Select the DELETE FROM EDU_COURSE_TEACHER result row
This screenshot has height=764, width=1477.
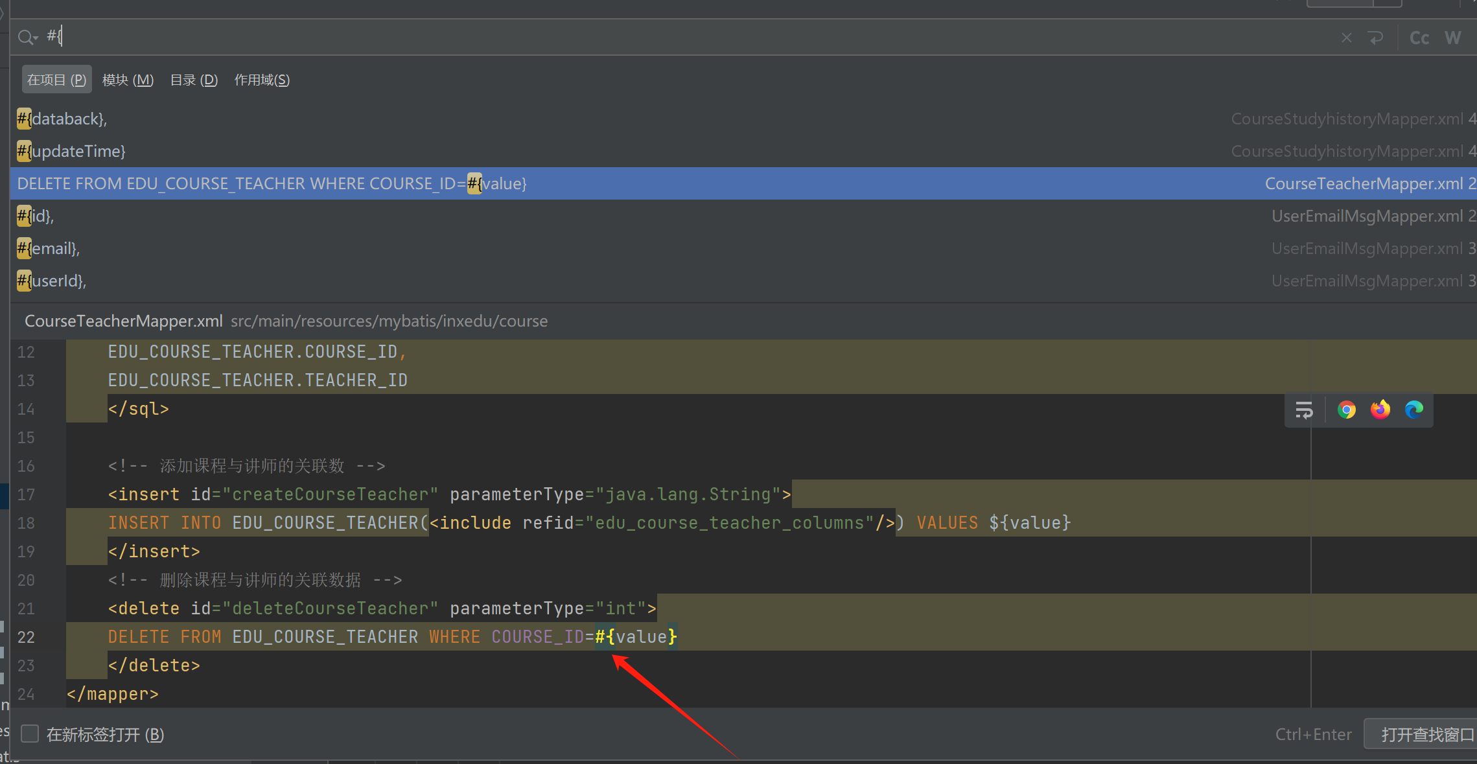tap(743, 183)
